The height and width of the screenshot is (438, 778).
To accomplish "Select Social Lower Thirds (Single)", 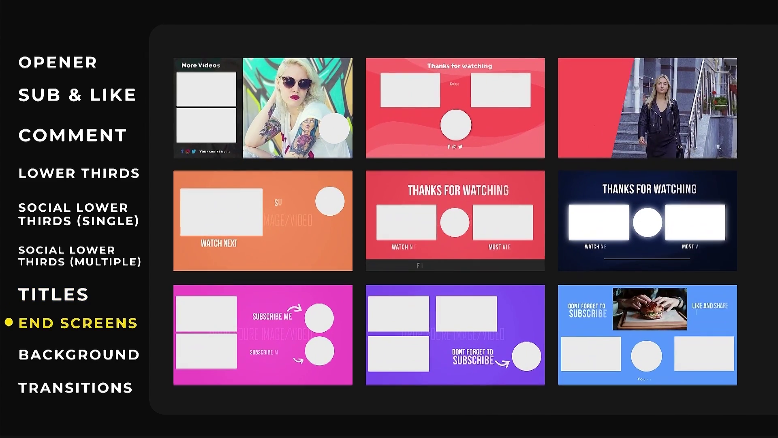I will coord(79,214).
